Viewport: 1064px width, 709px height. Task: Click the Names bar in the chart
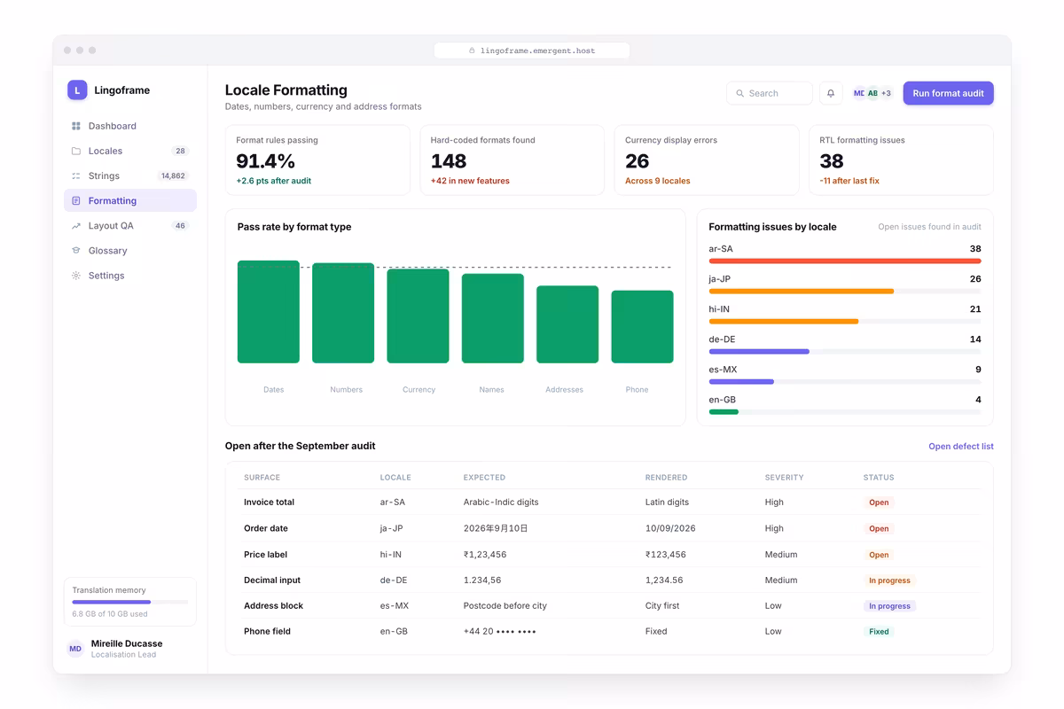point(493,318)
